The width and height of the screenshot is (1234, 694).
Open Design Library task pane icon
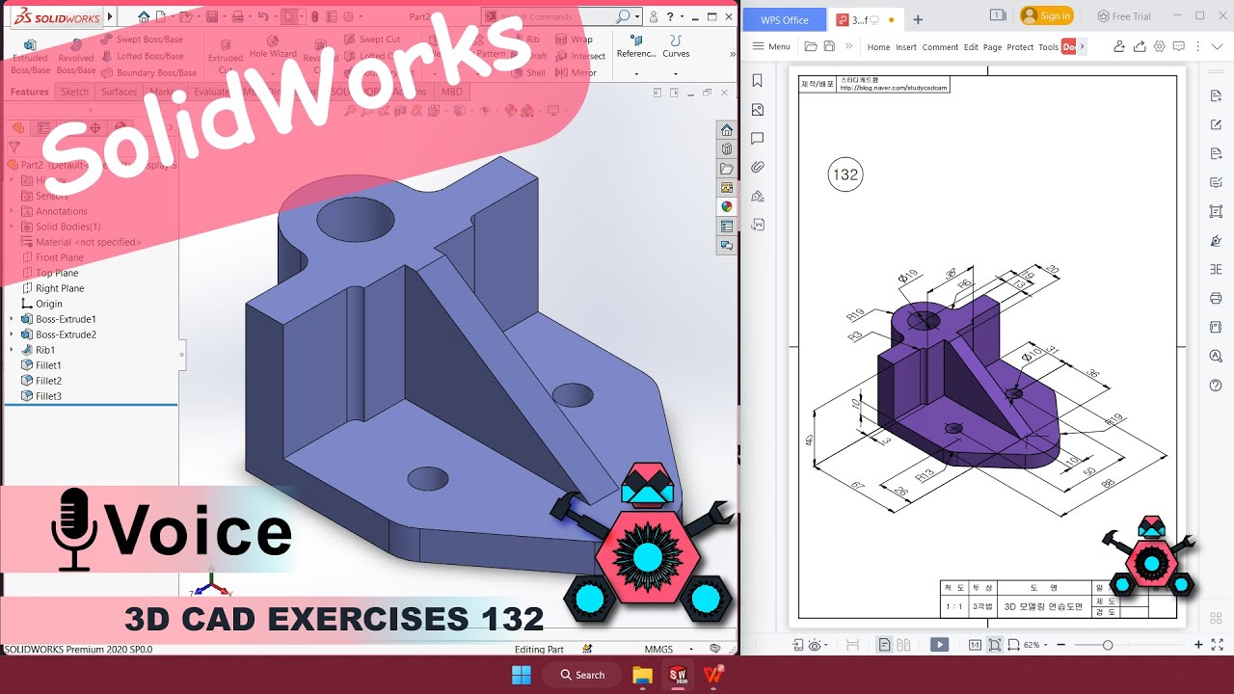point(727,149)
